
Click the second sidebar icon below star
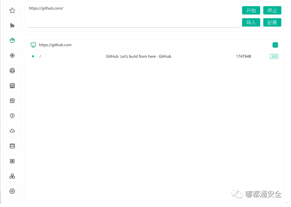12,26
